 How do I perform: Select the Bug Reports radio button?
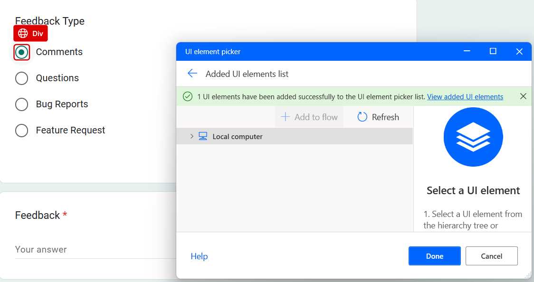pyautogui.click(x=21, y=104)
